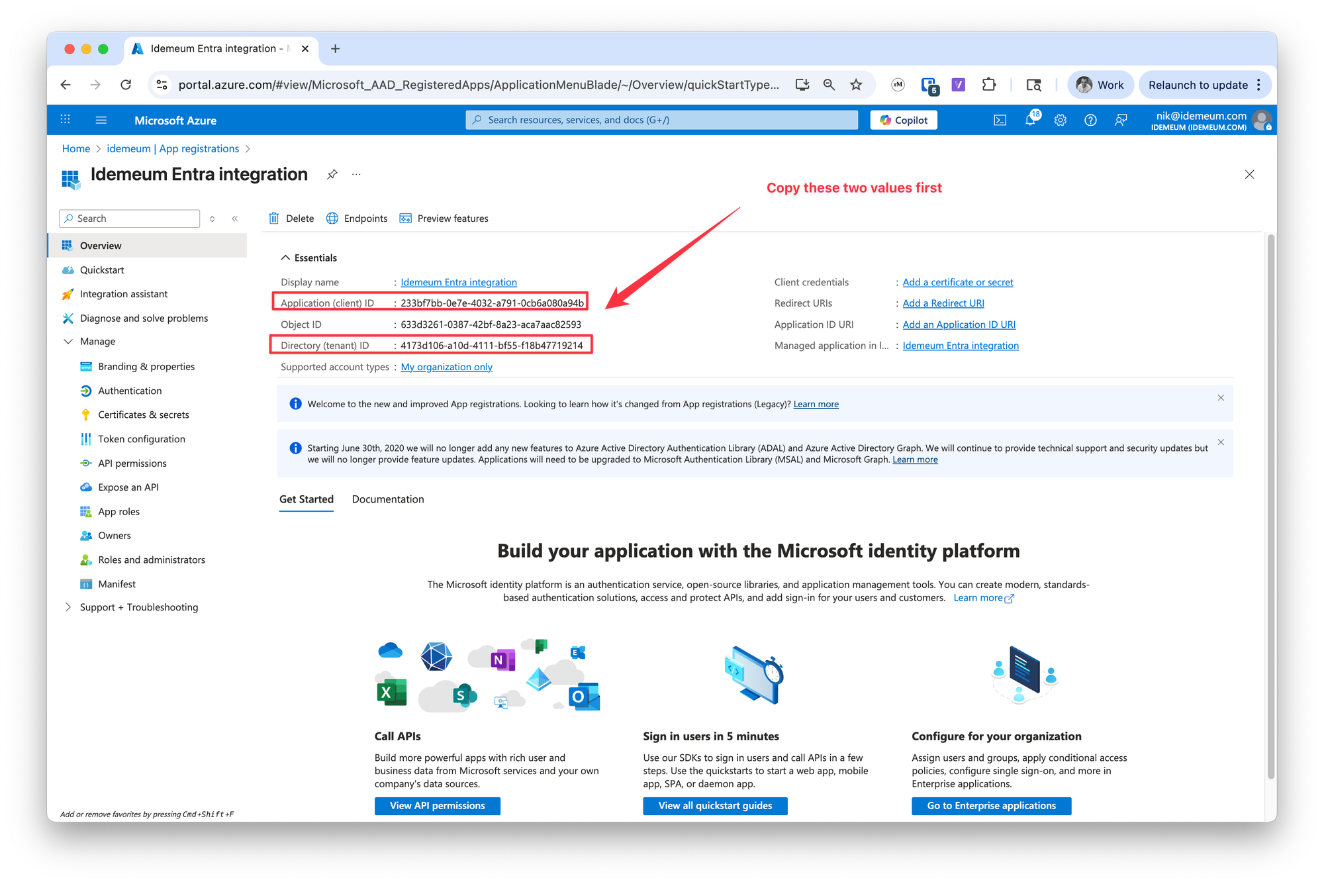This screenshot has height=884, width=1324.
Task: Dismiss the ADAL deprecation notice banner
Action: [1221, 442]
